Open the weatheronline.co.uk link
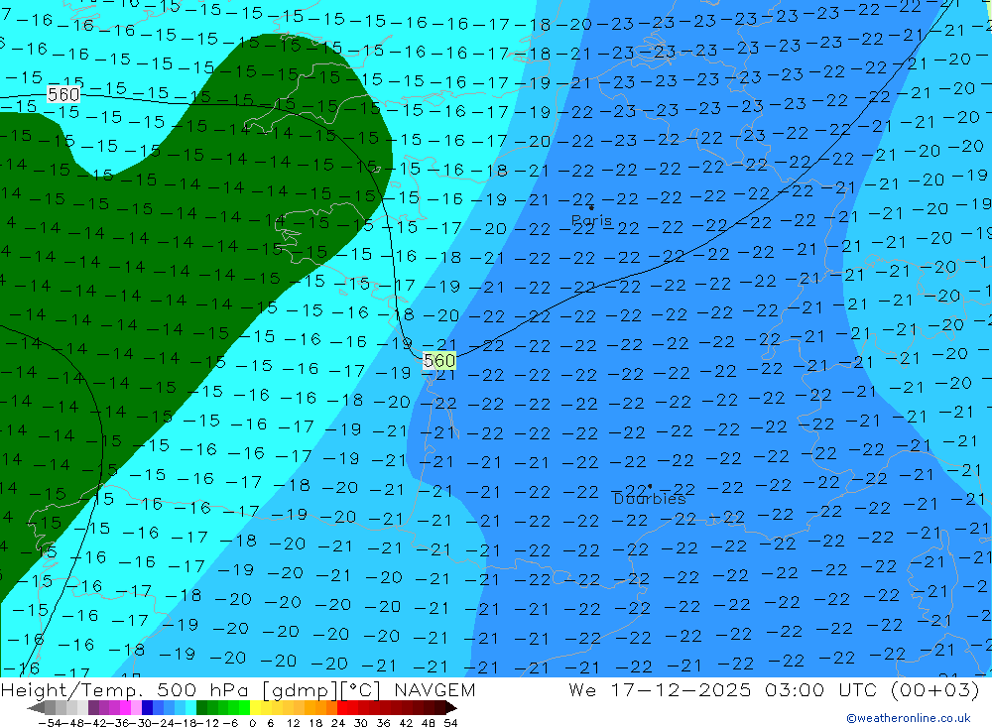 [909, 718]
